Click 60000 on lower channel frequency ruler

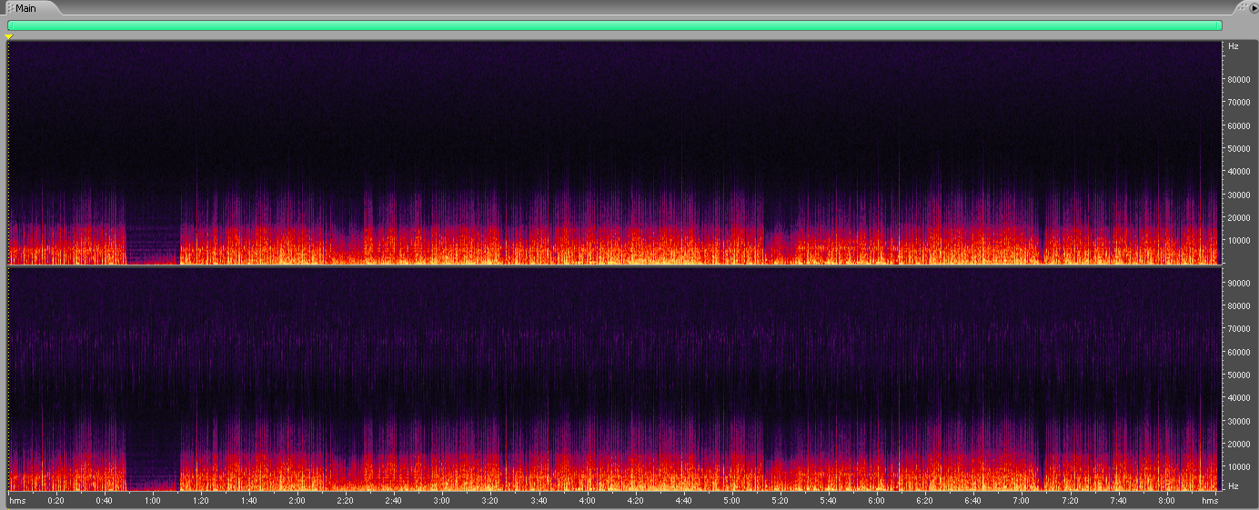pyautogui.click(x=1239, y=352)
